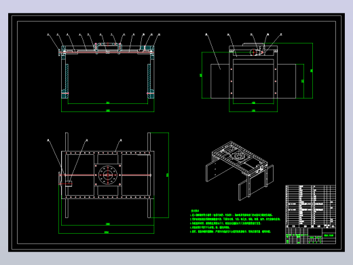This screenshot has width=353, height=265.
Task: Click the parts list table above the title block
Action: click(x=310, y=207)
